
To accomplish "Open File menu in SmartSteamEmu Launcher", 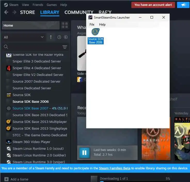I will [92, 25].
